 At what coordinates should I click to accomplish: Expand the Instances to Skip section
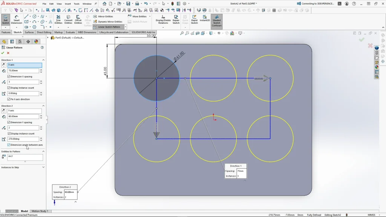(43, 167)
